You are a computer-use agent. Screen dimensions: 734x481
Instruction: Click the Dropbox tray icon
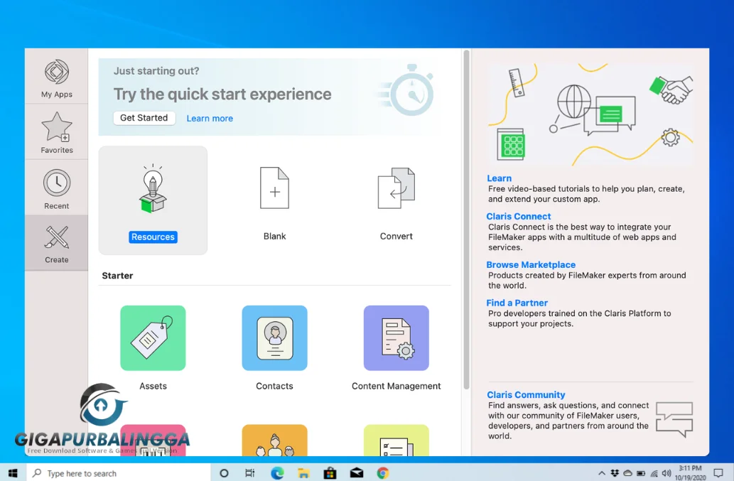click(615, 473)
